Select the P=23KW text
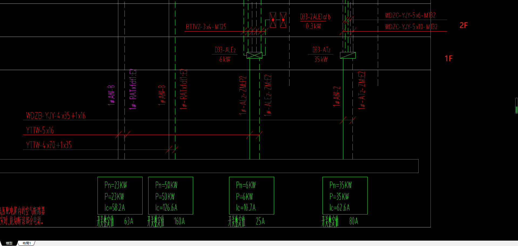518x246 pixels. 114,197
